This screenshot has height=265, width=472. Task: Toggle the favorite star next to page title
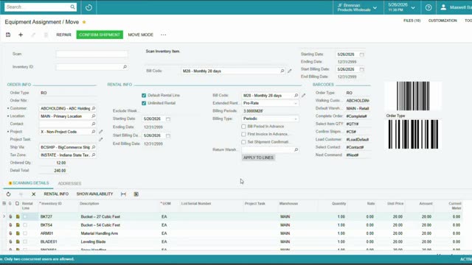pos(84,22)
